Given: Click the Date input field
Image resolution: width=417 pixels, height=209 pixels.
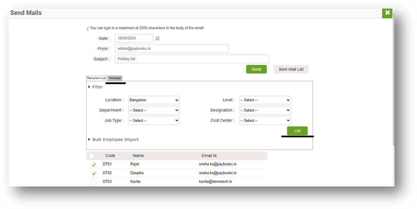Looking at the screenshot, I should 134,38.
